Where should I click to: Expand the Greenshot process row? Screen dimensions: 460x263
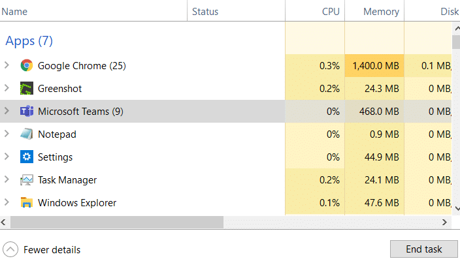pos(7,88)
